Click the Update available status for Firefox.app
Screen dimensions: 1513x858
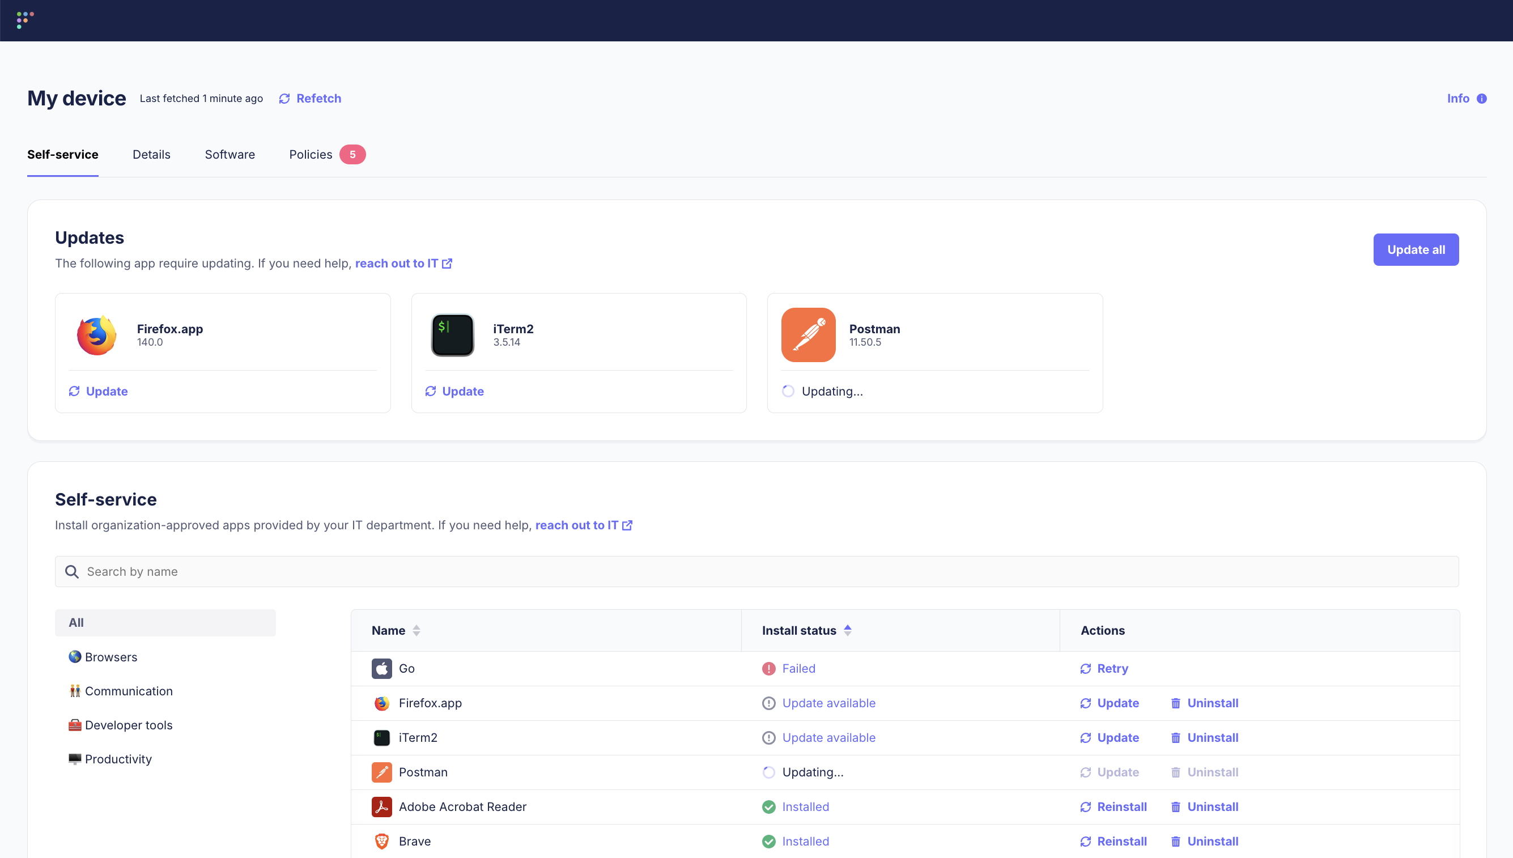tap(828, 703)
